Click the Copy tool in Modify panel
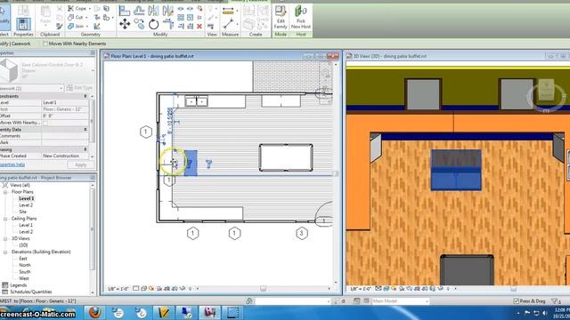Viewport: 570px width, 320px height. coord(139,24)
